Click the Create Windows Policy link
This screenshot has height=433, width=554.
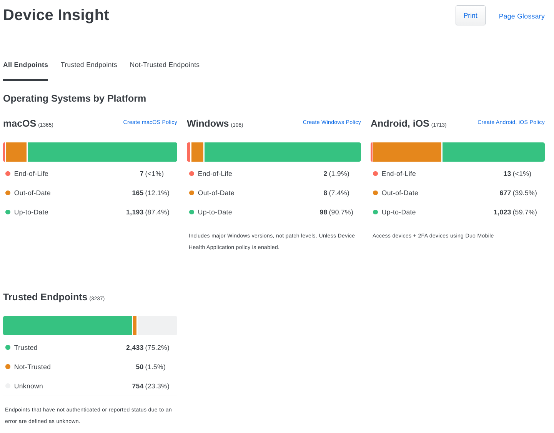point(331,122)
